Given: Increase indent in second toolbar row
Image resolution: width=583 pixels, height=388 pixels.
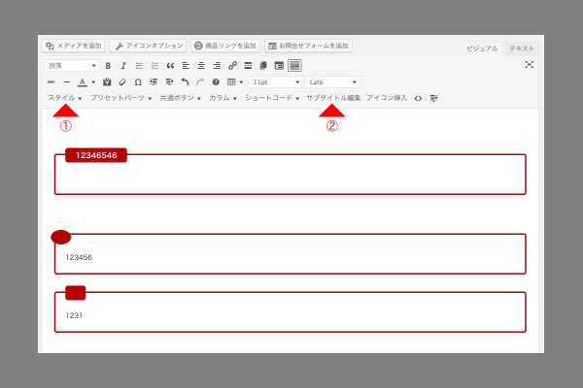Looking at the screenshot, I should click(169, 82).
